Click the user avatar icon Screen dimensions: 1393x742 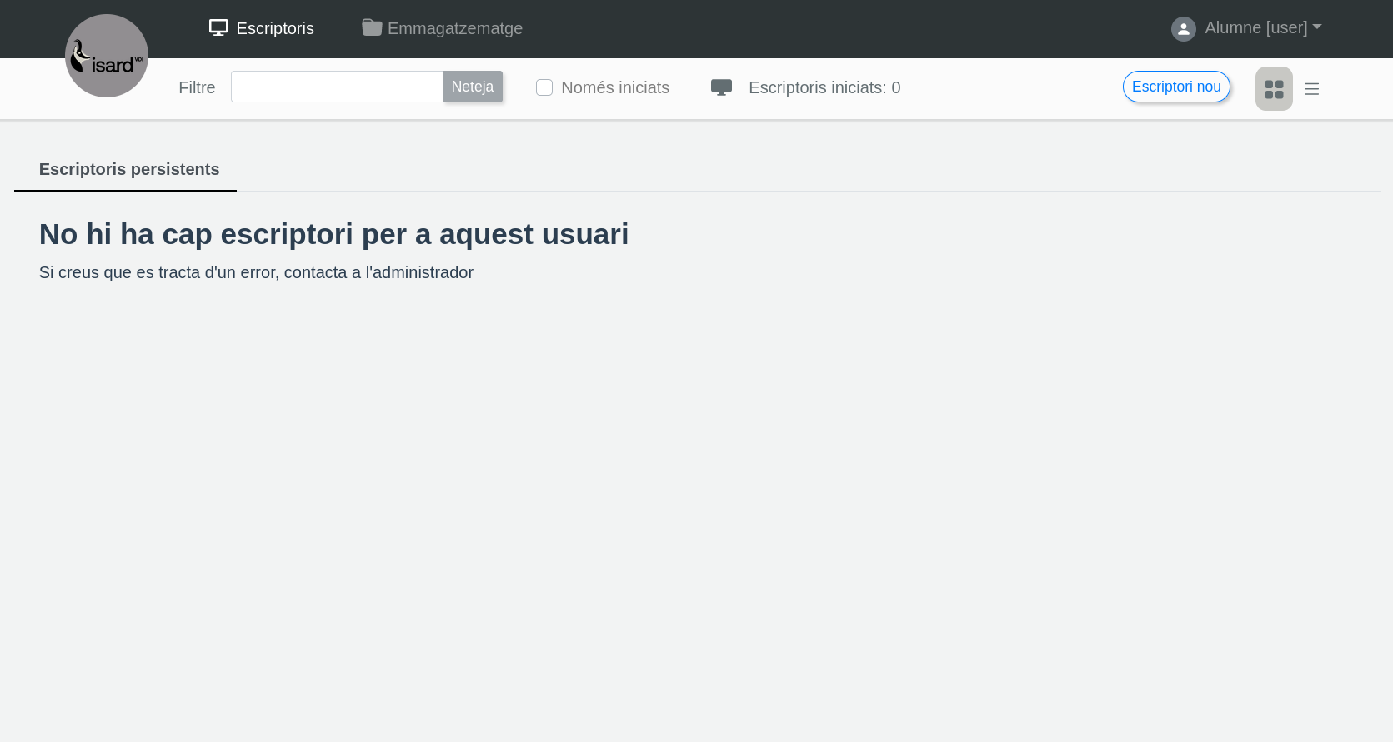(x=1183, y=29)
